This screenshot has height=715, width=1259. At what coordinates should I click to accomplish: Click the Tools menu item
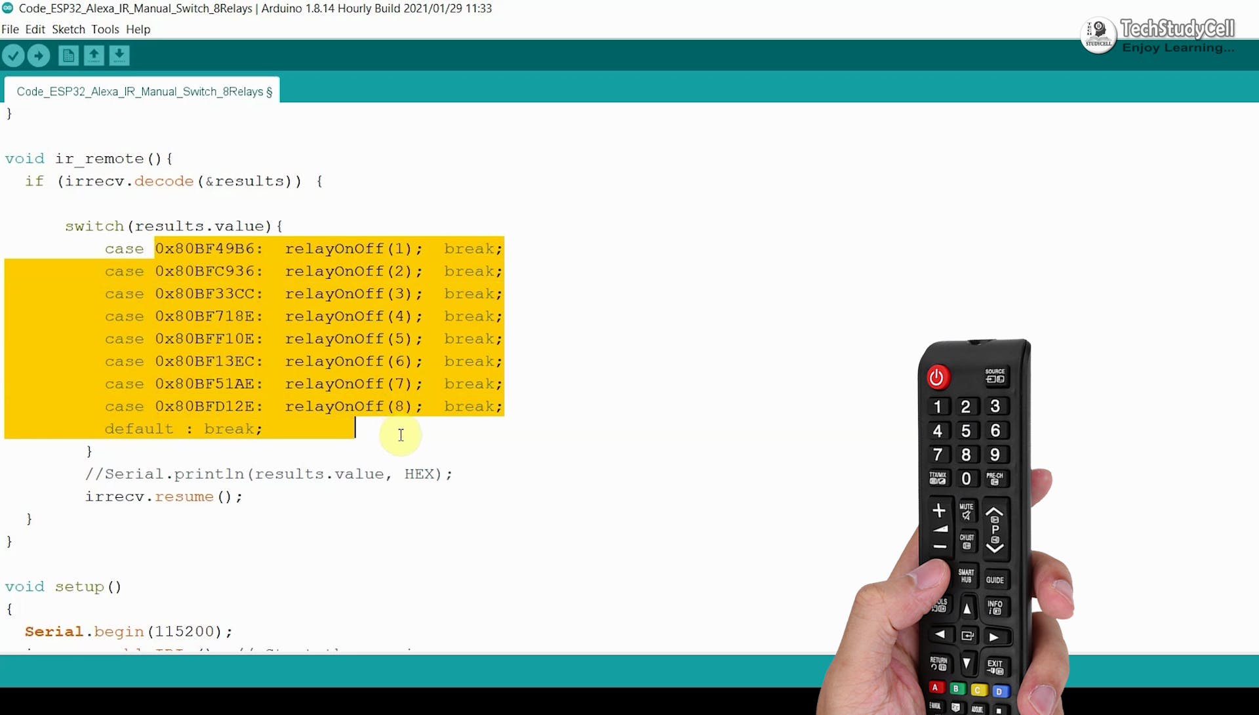tap(103, 28)
